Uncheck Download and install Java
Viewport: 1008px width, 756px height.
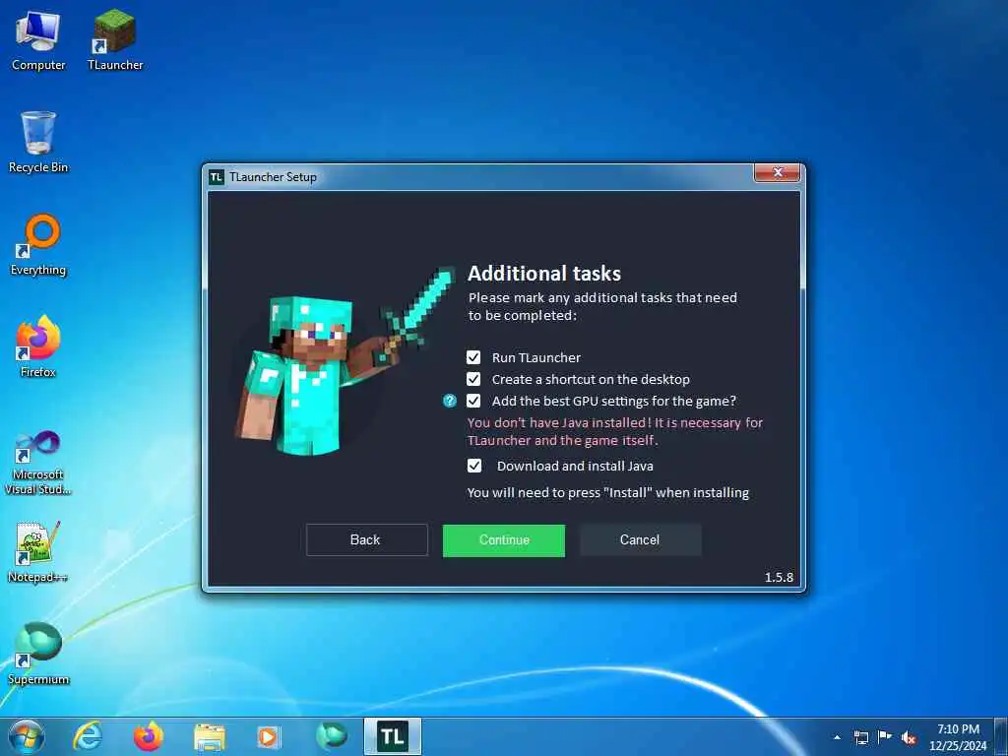pos(474,466)
